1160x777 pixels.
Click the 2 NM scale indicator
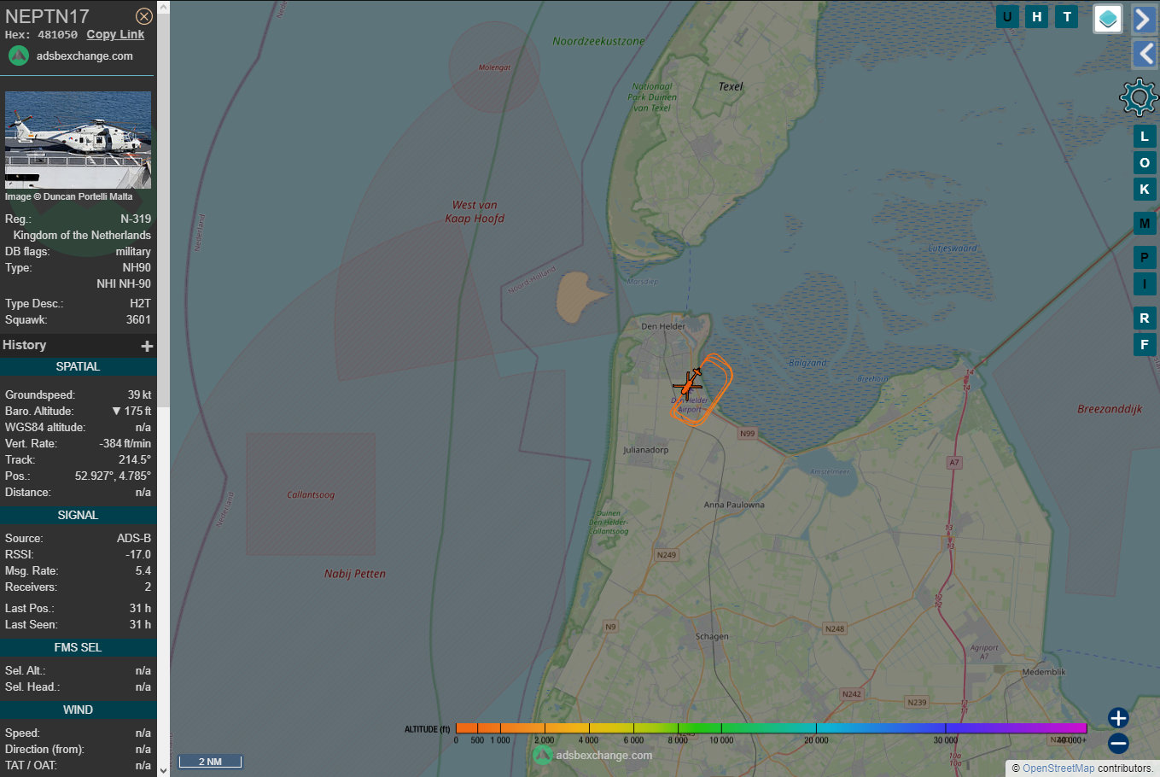[x=210, y=762]
